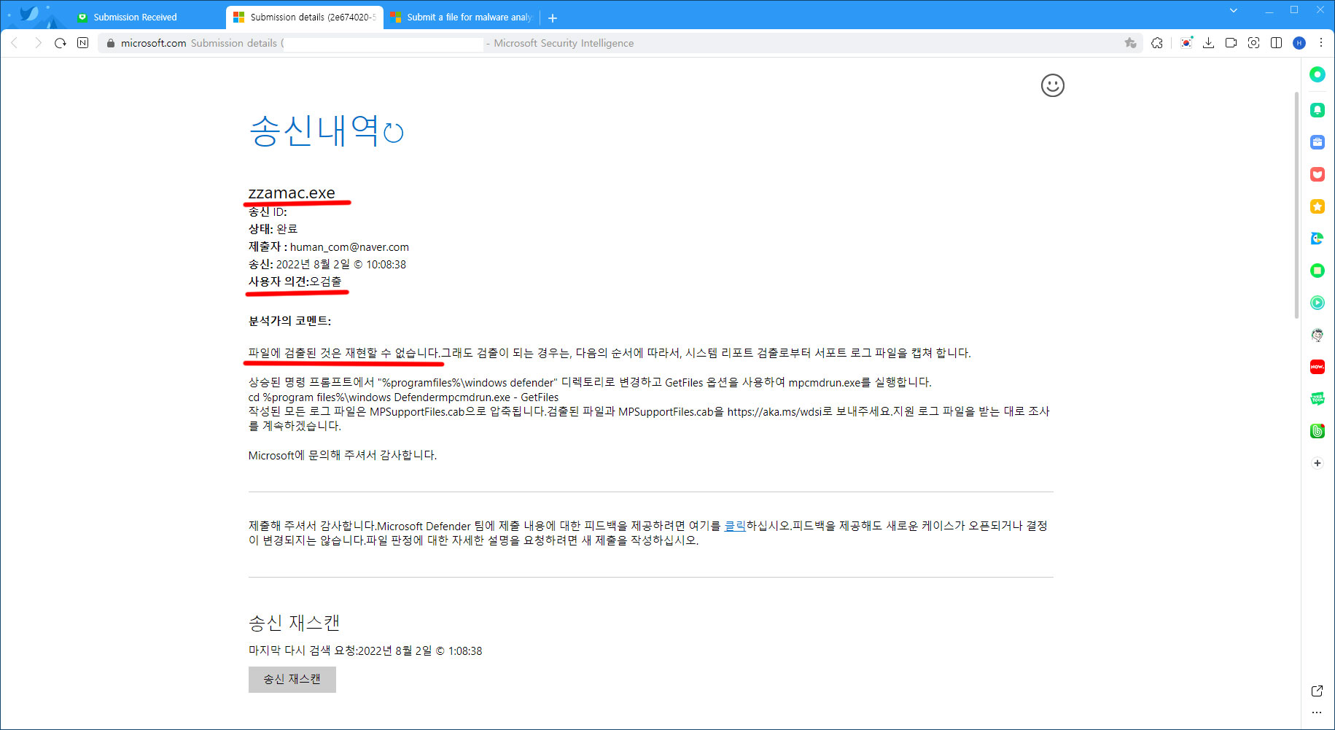Open Naver home button in toolbar
Screen dimensions: 1335x730
point(83,43)
